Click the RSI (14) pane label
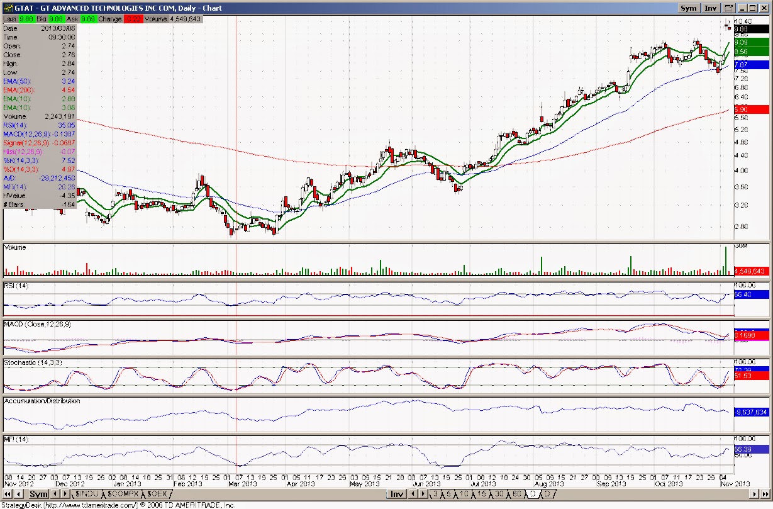Viewport: 773px width, 509px height. 16,286
